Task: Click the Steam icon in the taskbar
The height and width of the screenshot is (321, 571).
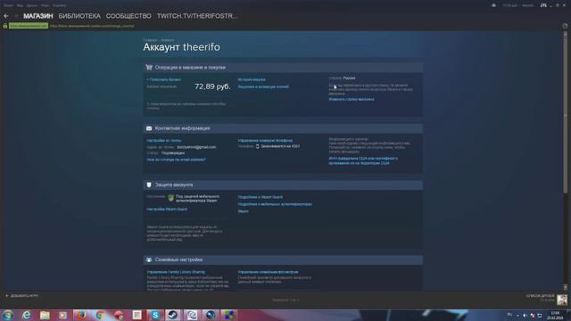Action: (173, 315)
